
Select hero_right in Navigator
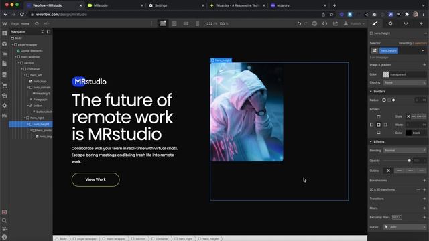38,118
